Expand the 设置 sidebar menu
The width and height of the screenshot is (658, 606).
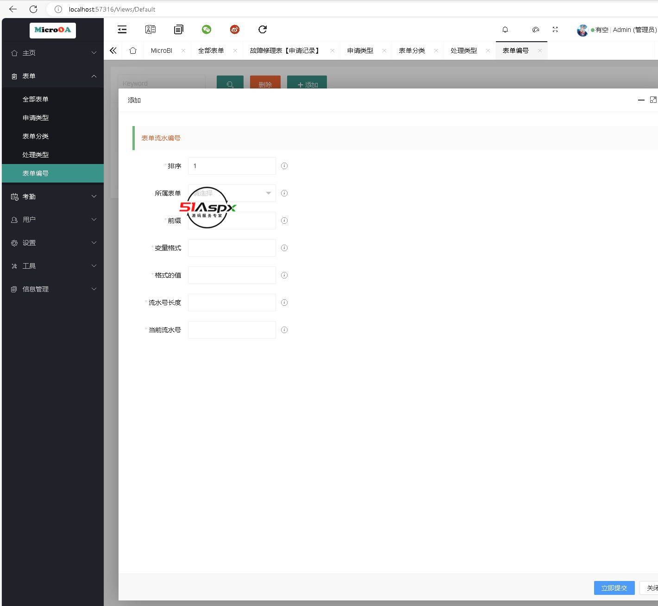pos(53,243)
